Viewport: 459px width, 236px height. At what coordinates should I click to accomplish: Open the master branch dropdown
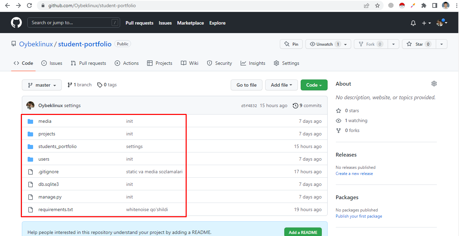(x=42, y=85)
